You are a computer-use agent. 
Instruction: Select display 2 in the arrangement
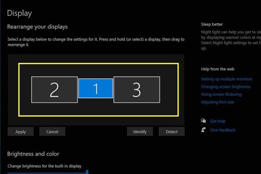click(54, 89)
